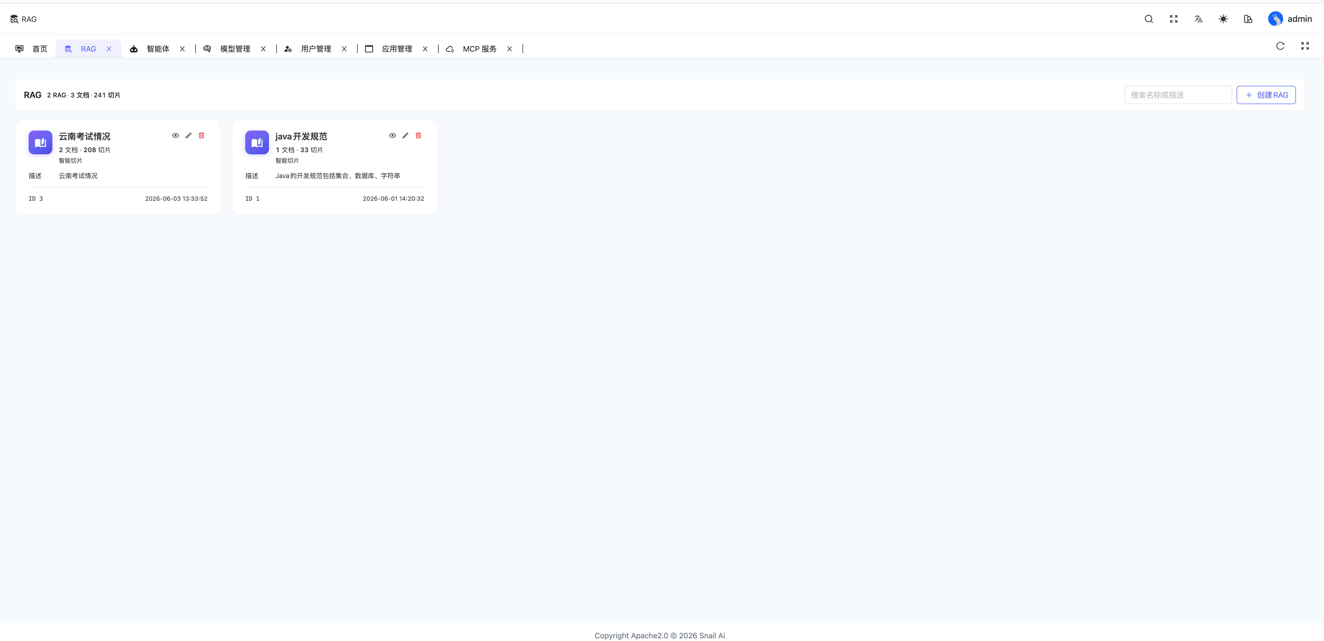
Task: Maximize content area icon in tab bar
Action: [x=1305, y=46]
